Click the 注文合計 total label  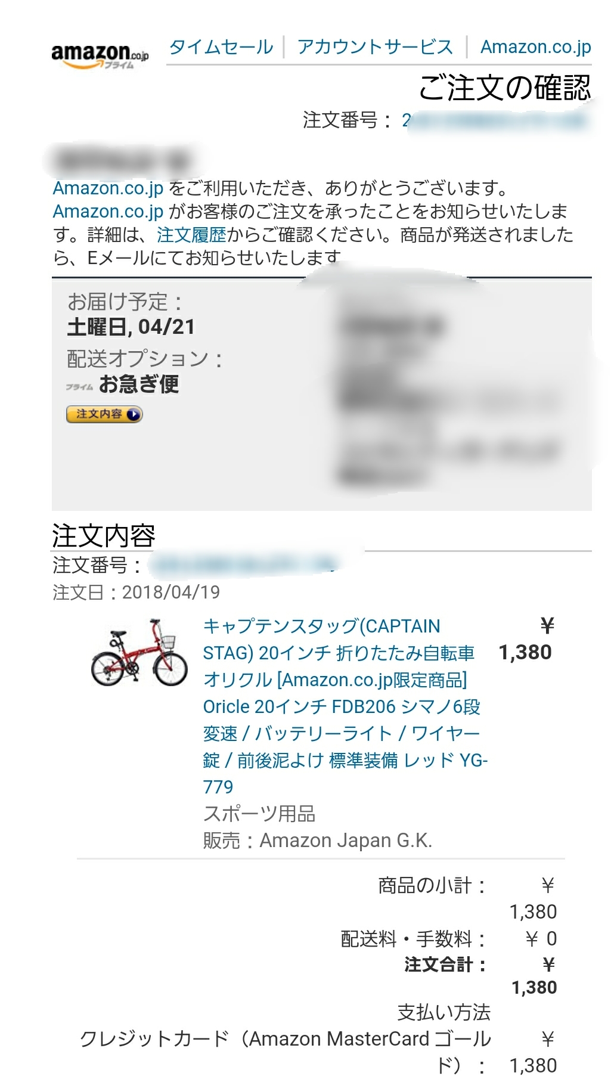(x=445, y=965)
